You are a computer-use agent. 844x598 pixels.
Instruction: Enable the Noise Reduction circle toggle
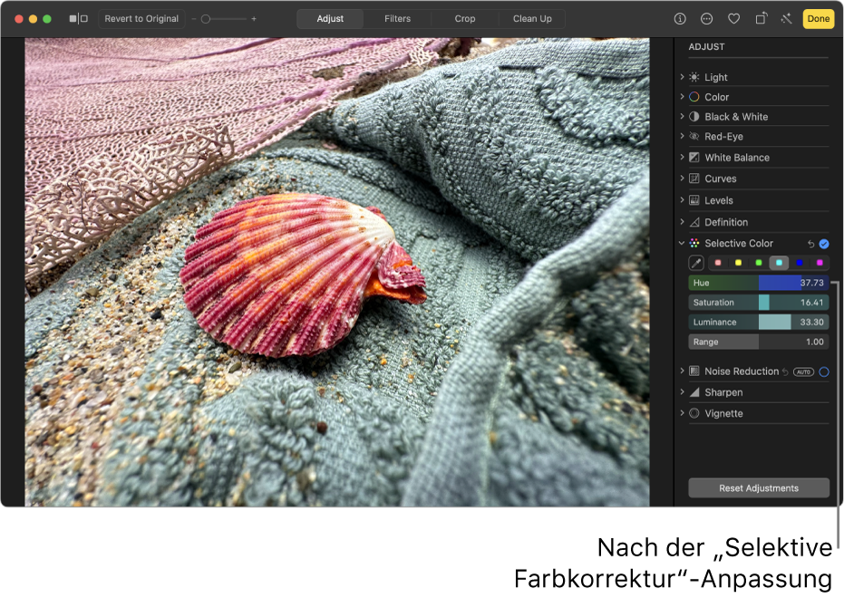click(x=824, y=371)
